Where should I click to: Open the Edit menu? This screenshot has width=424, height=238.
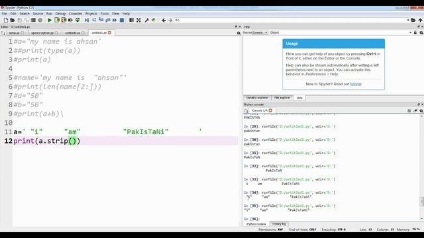(x=13, y=13)
